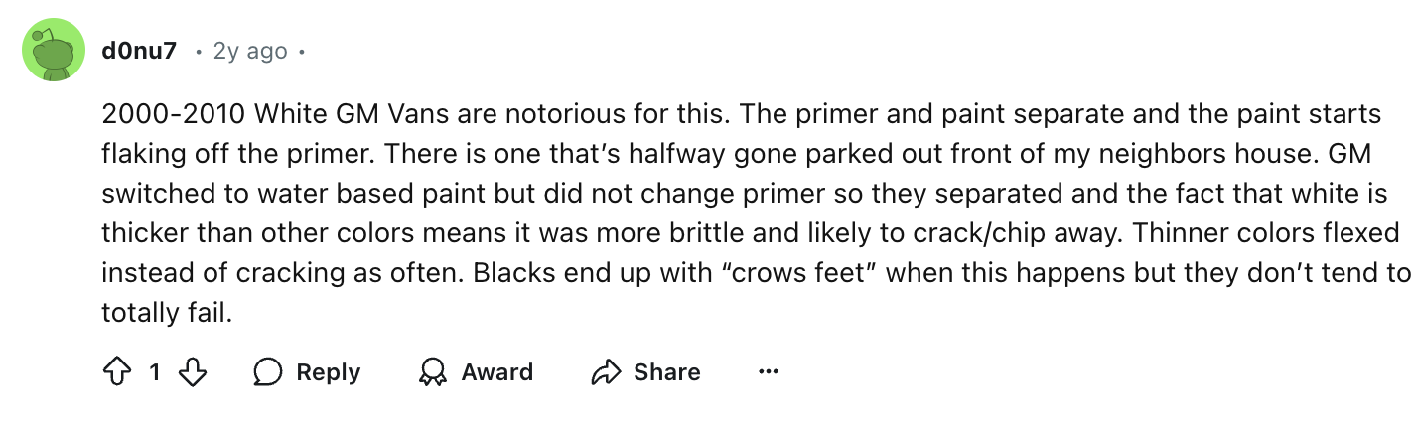Click the Reply text label
Viewport: 1414px width, 435px height.
tap(329, 372)
